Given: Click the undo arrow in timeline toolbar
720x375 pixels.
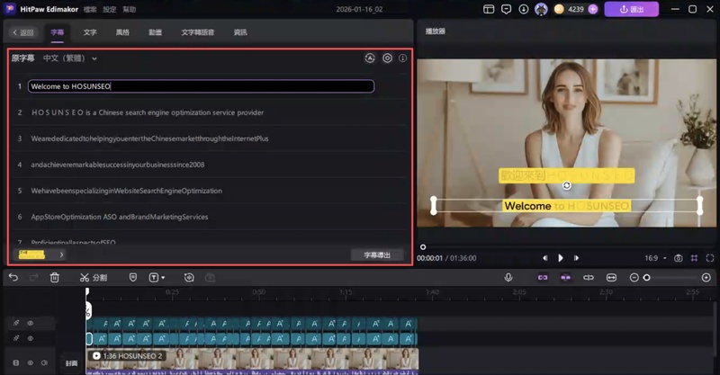Looking at the screenshot, I should pos(13,278).
